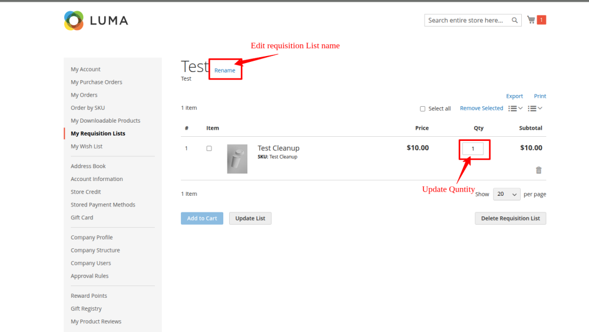Open the Test Cleanup product thumbnail
The width and height of the screenshot is (589, 332).
[x=237, y=159]
